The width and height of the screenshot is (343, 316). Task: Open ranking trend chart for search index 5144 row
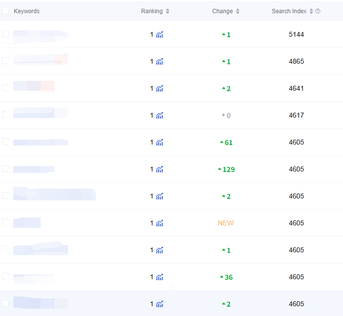pyautogui.click(x=159, y=35)
